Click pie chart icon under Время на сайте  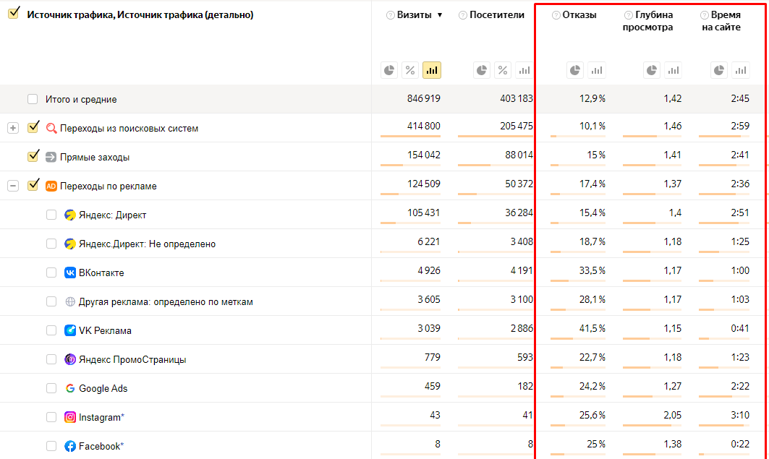pyautogui.click(x=719, y=70)
